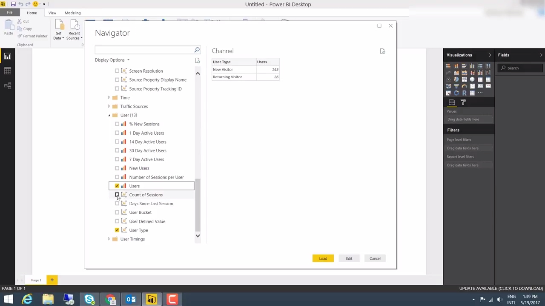Click the scroll down arrow in the Navigator tree
Image resolution: width=545 pixels, height=306 pixels.
tap(198, 236)
